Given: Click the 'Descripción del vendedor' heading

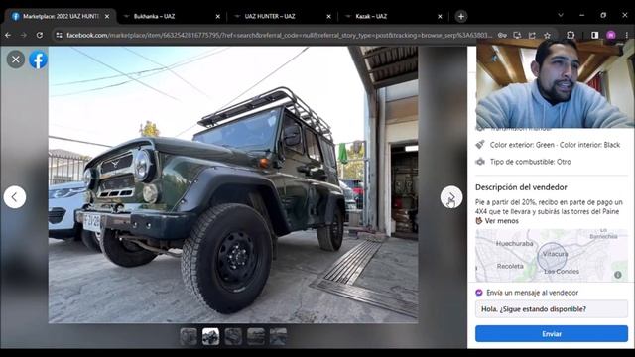Looking at the screenshot, I should click(x=521, y=187).
